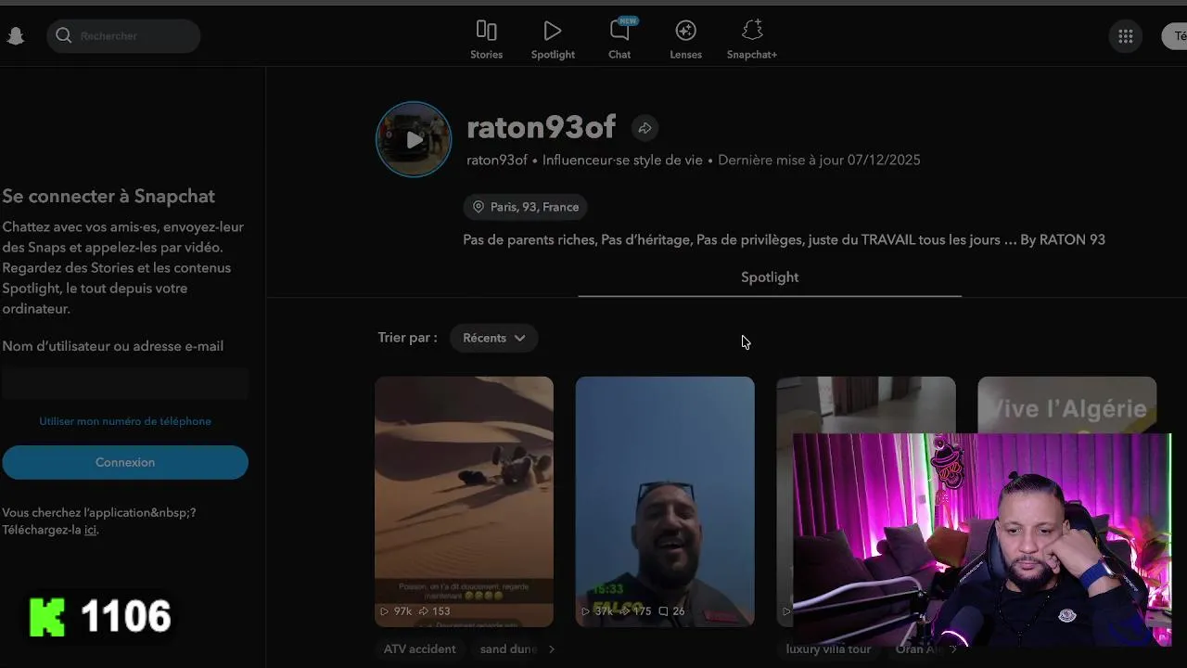The height and width of the screenshot is (668, 1187).
Task: Open the Chat section
Action: click(619, 41)
